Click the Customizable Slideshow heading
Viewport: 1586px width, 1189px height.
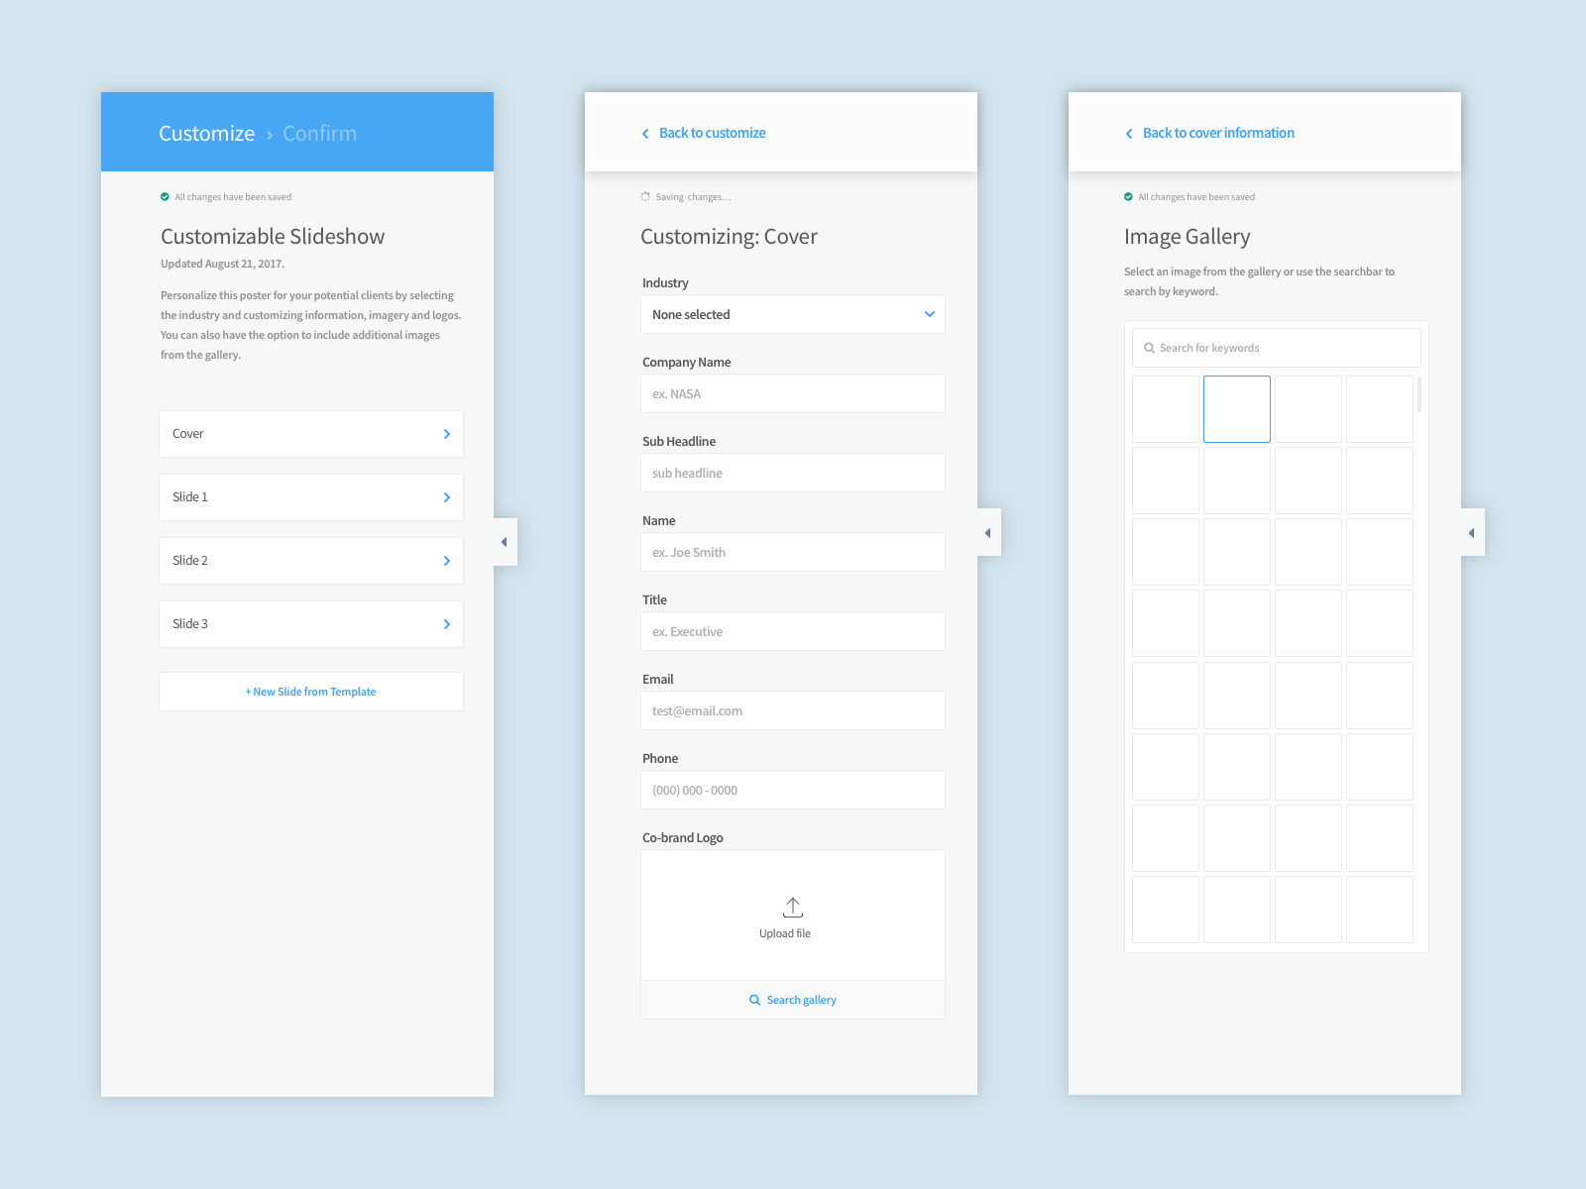click(x=273, y=237)
